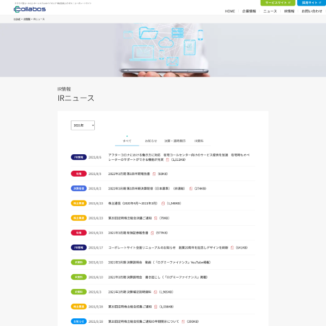Open PDF icon beside 1,985KB supplementary material
The width and height of the screenshot is (326, 326).
pyautogui.click(x=155, y=292)
